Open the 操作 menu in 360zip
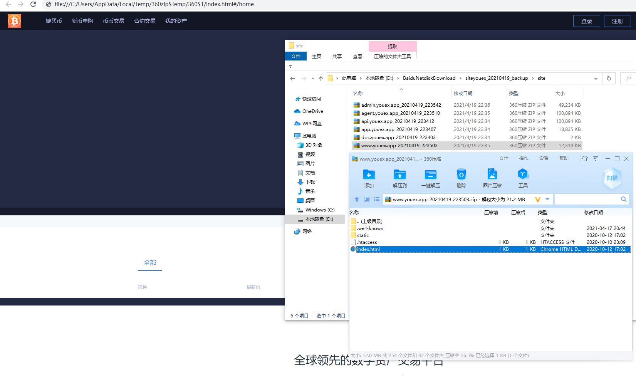The height and width of the screenshot is (376, 636). pyautogui.click(x=524, y=158)
